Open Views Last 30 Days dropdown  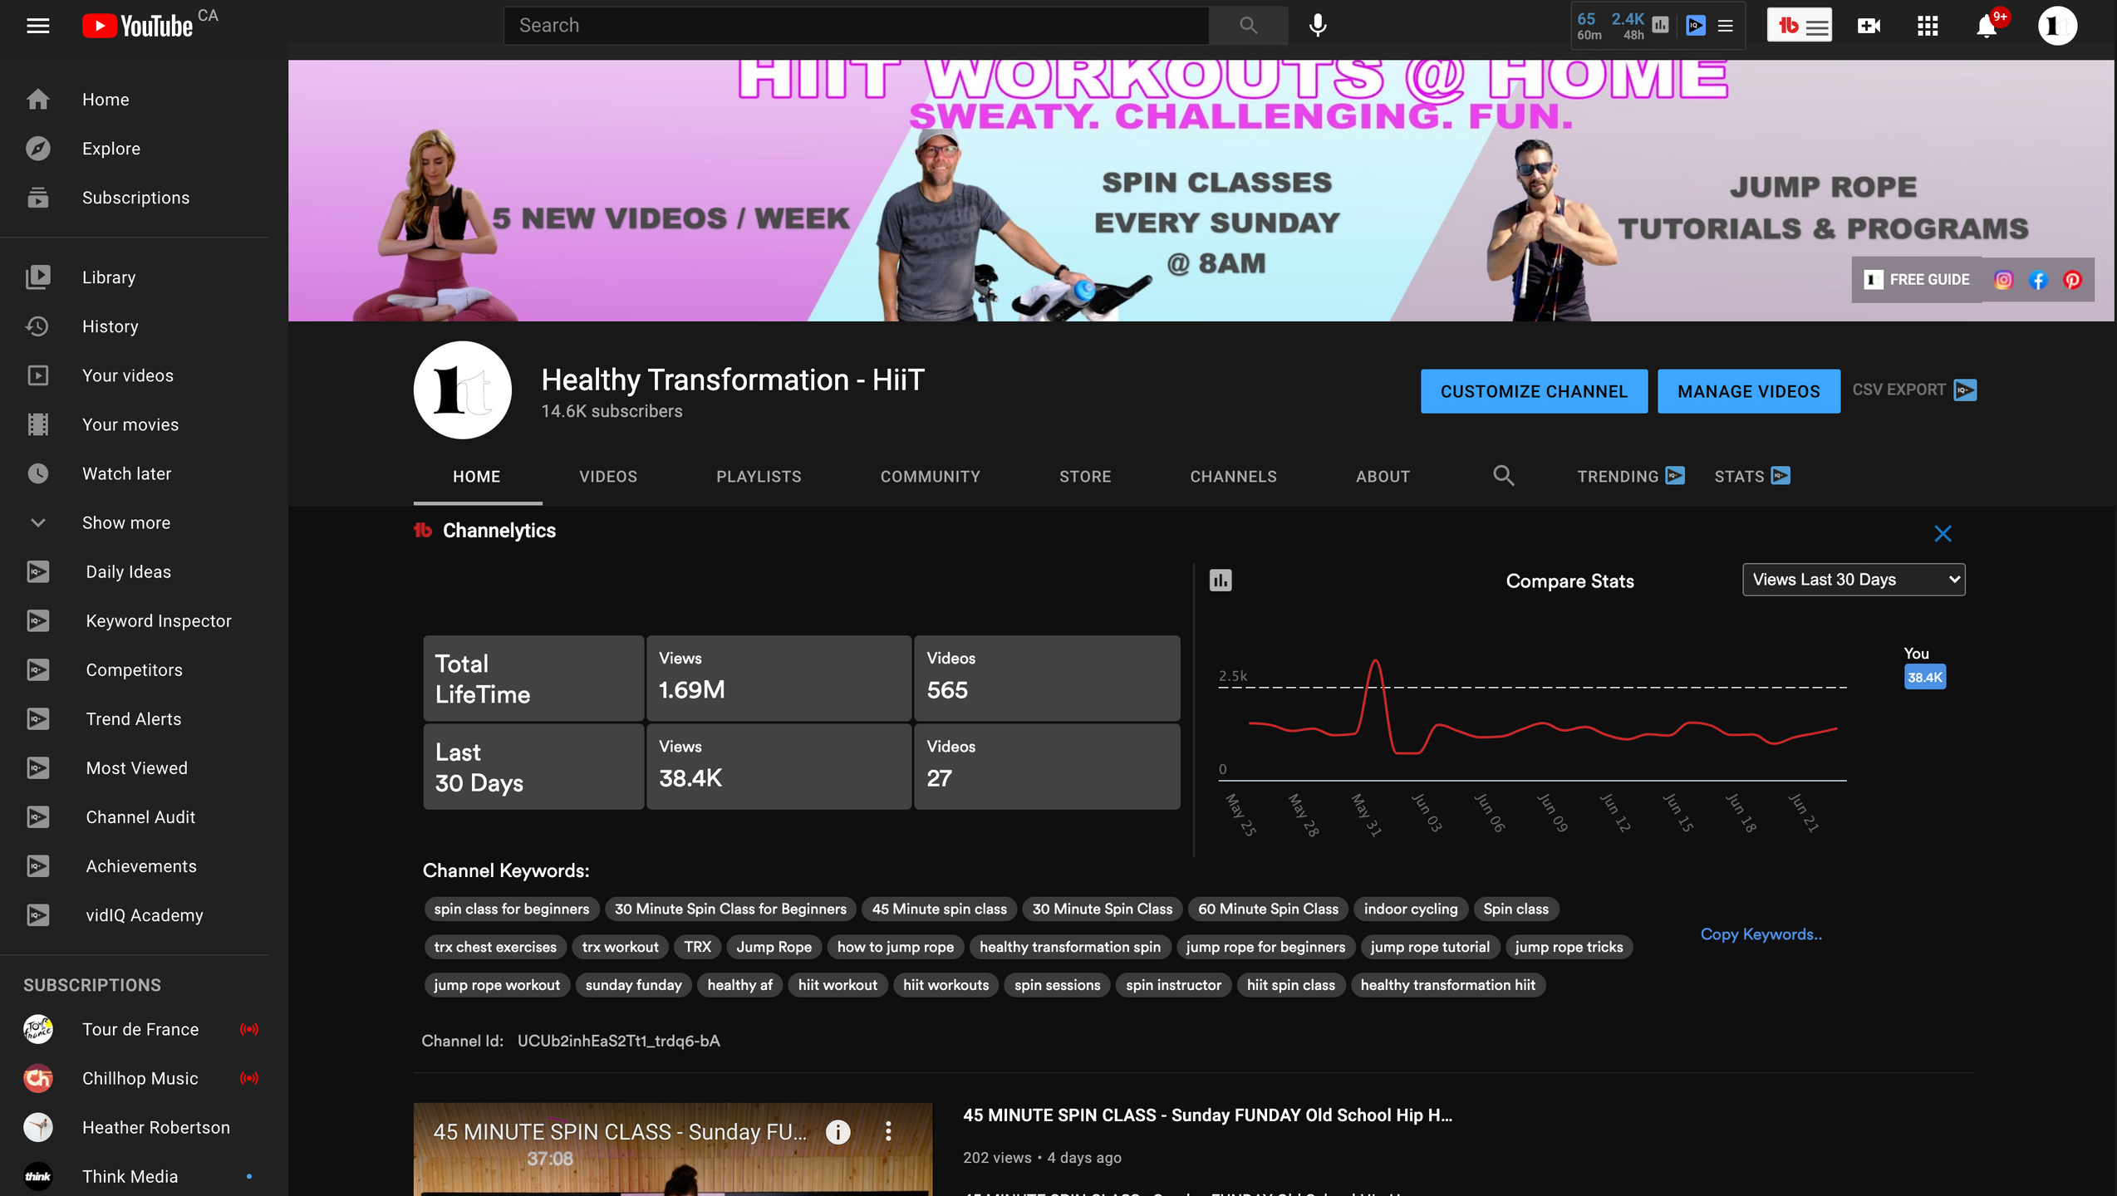coord(1854,579)
